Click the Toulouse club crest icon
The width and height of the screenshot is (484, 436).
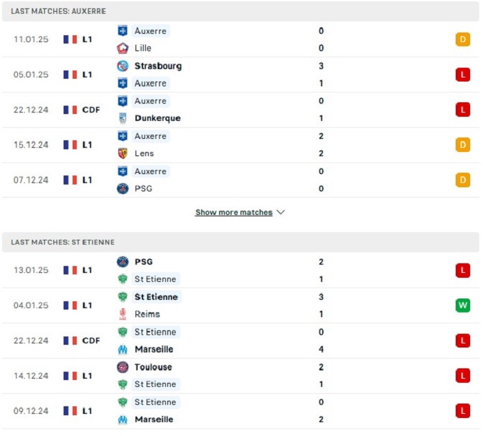tap(122, 367)
